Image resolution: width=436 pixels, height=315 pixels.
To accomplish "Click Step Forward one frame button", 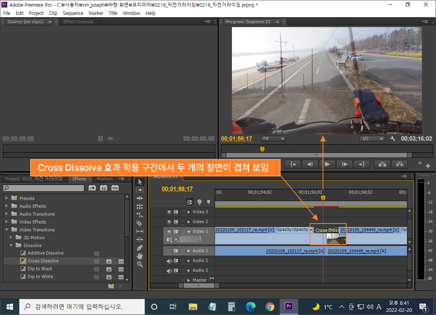I will pyautogui.click(x=345, y=164).
